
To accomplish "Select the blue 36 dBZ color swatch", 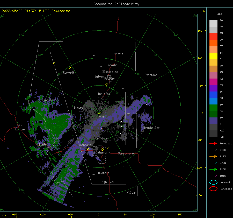I will click(x=213, y=95).
